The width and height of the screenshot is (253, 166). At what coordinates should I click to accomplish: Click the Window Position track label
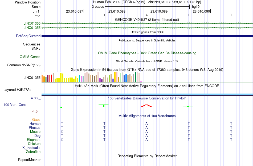pos(28,2)
